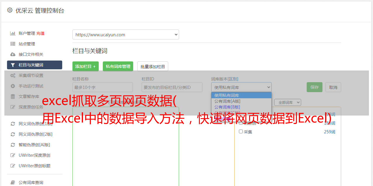This screenshot has height=186, width=373.
Task: Click the refresh icon beside 同义词伪原创[2版]
Action: tap(13, 134)
